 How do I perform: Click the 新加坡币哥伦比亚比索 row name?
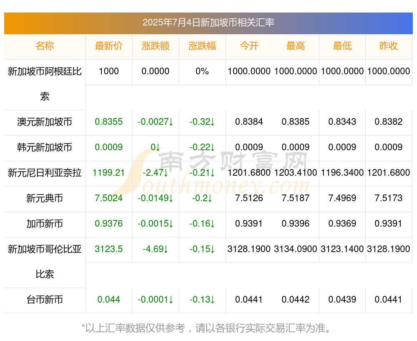[x=45, y=262]
